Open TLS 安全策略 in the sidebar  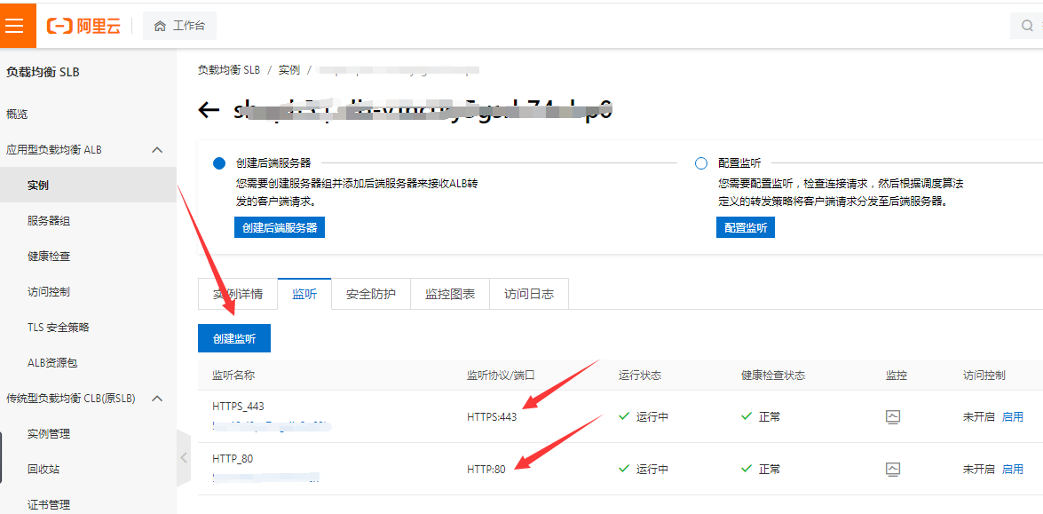tap(59, 328)
